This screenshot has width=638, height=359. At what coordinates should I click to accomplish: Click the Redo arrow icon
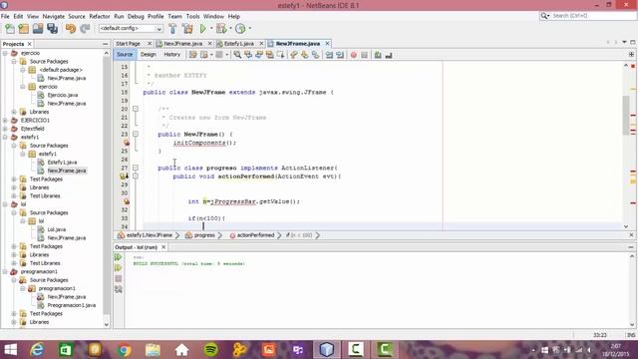click(x=85, y=29)
